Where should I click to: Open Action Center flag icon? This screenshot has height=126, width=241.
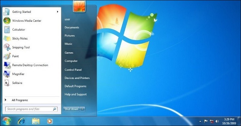point(206,121)
